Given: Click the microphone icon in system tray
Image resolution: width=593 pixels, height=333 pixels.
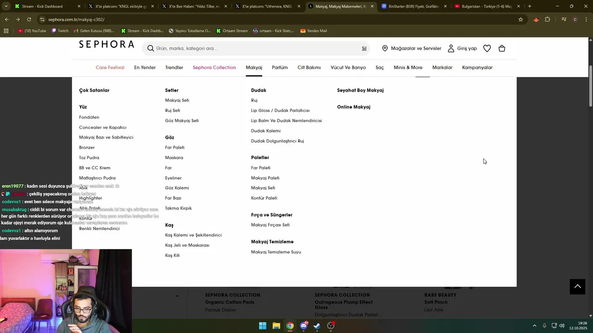Looking at the screenshot, I should click(x=544, y=326).
